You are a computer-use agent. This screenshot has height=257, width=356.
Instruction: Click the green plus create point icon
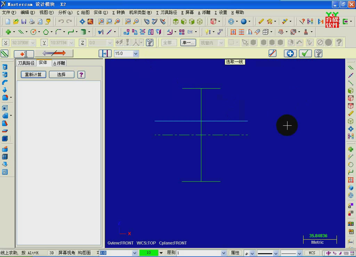coord(8,32)
